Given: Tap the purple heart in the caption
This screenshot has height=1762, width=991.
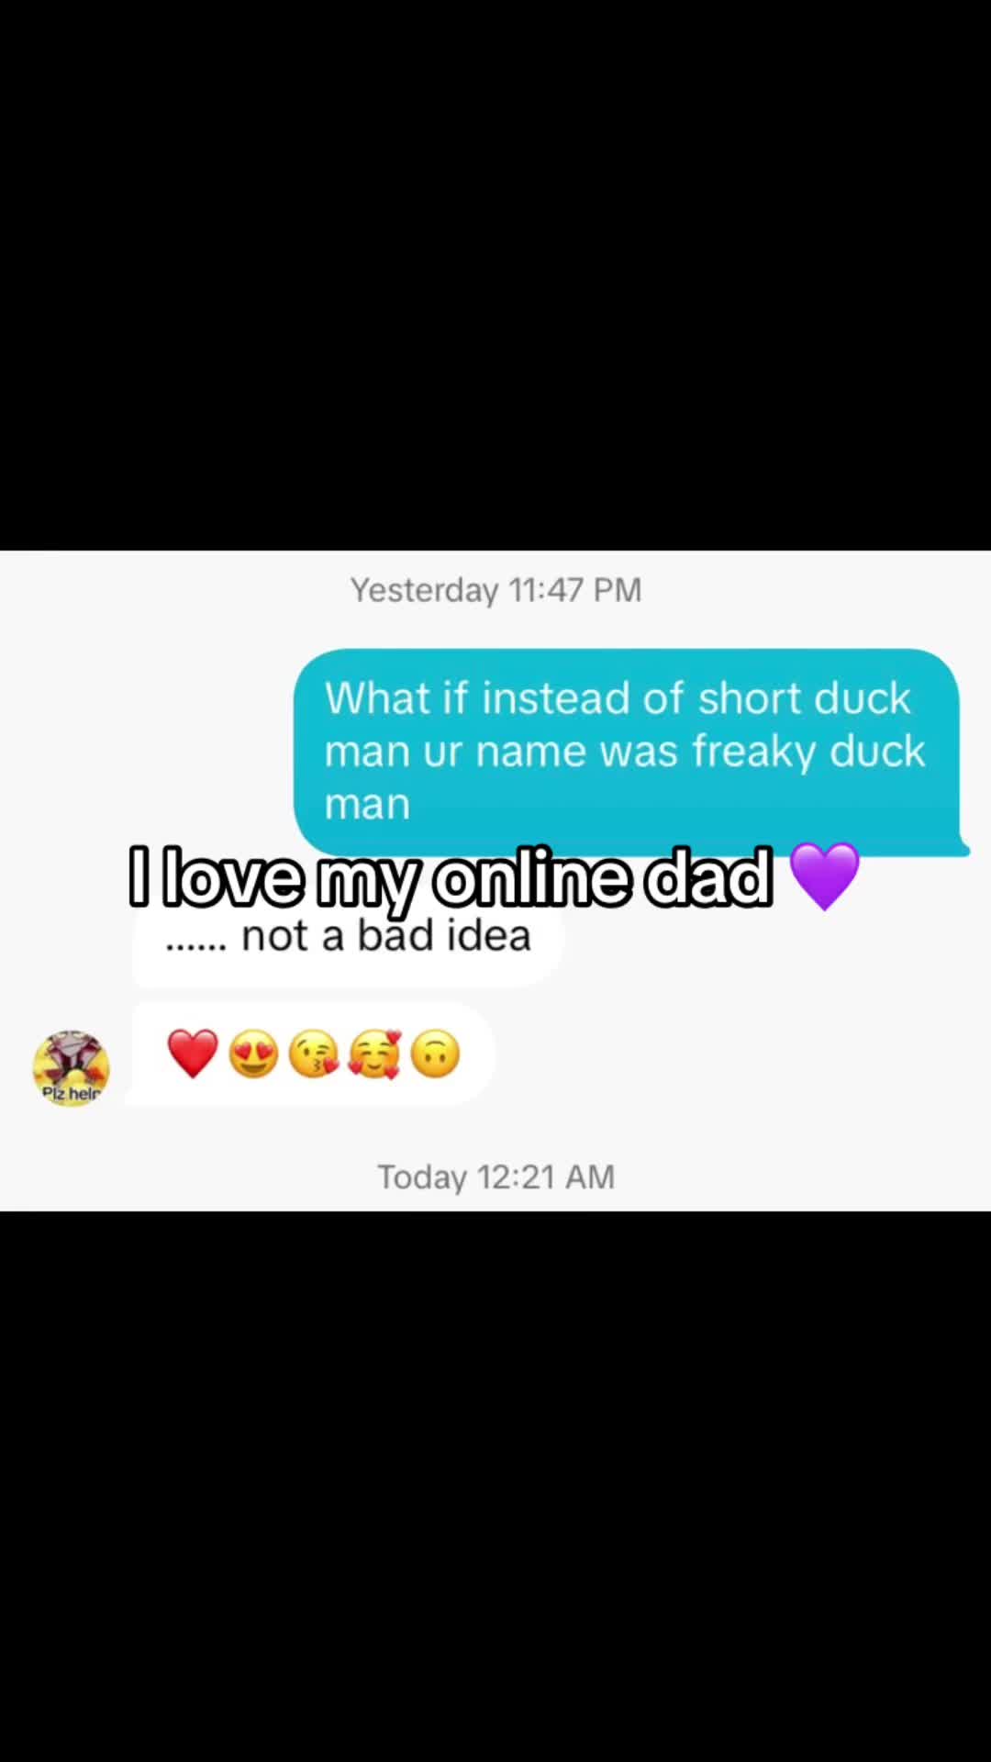Looking at the screenshot, I should point(824,876).
